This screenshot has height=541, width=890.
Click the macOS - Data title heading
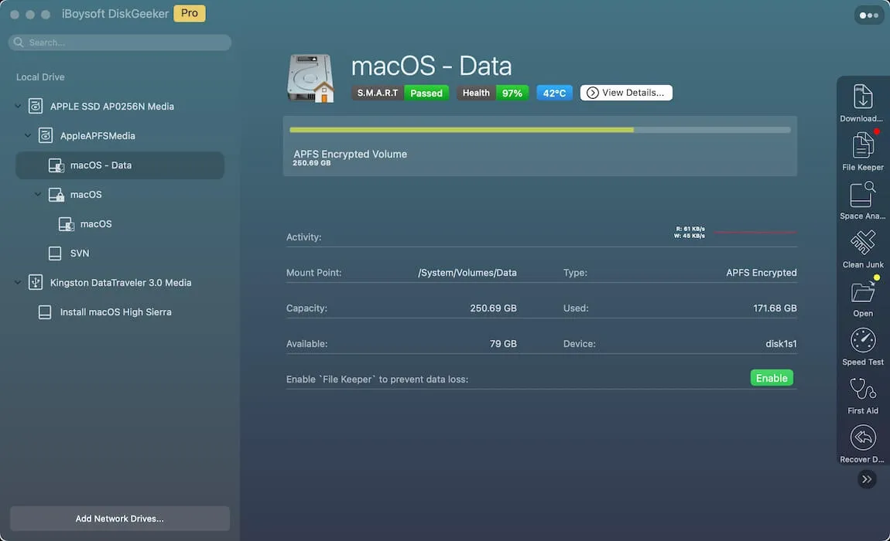(431, 66)
